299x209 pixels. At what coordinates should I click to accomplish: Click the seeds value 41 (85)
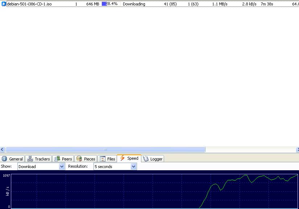pos(170,4)
